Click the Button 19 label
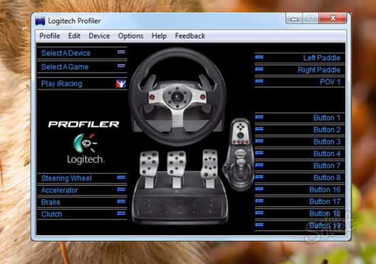 pyautogui.click(x=325, y=226)
